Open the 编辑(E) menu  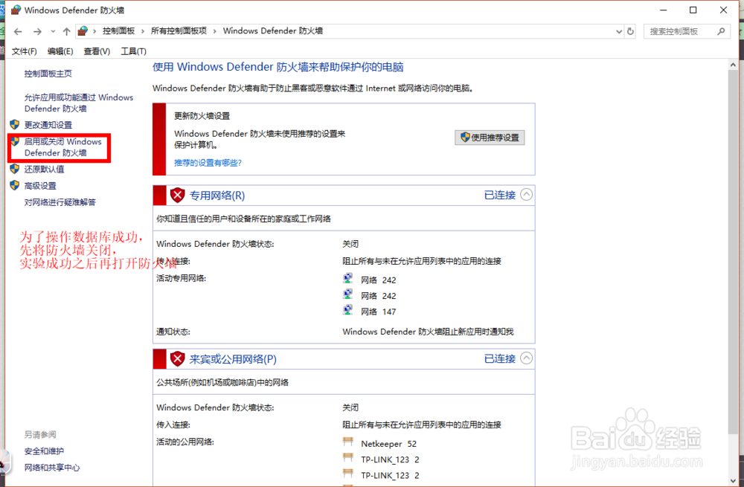click(60, 51)
